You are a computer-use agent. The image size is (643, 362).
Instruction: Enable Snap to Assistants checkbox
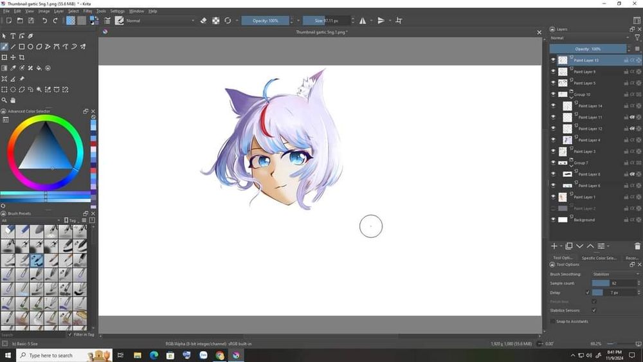[552, 321]
